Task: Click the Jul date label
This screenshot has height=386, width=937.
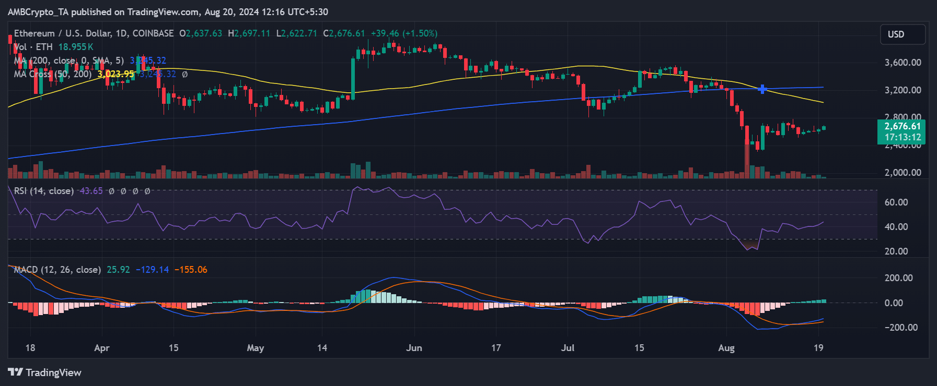Action: [568, 348]
